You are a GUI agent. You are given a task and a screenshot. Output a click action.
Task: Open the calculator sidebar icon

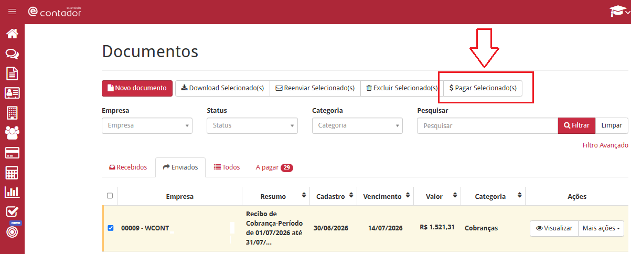pyautogui.click(x=12, y=173)
